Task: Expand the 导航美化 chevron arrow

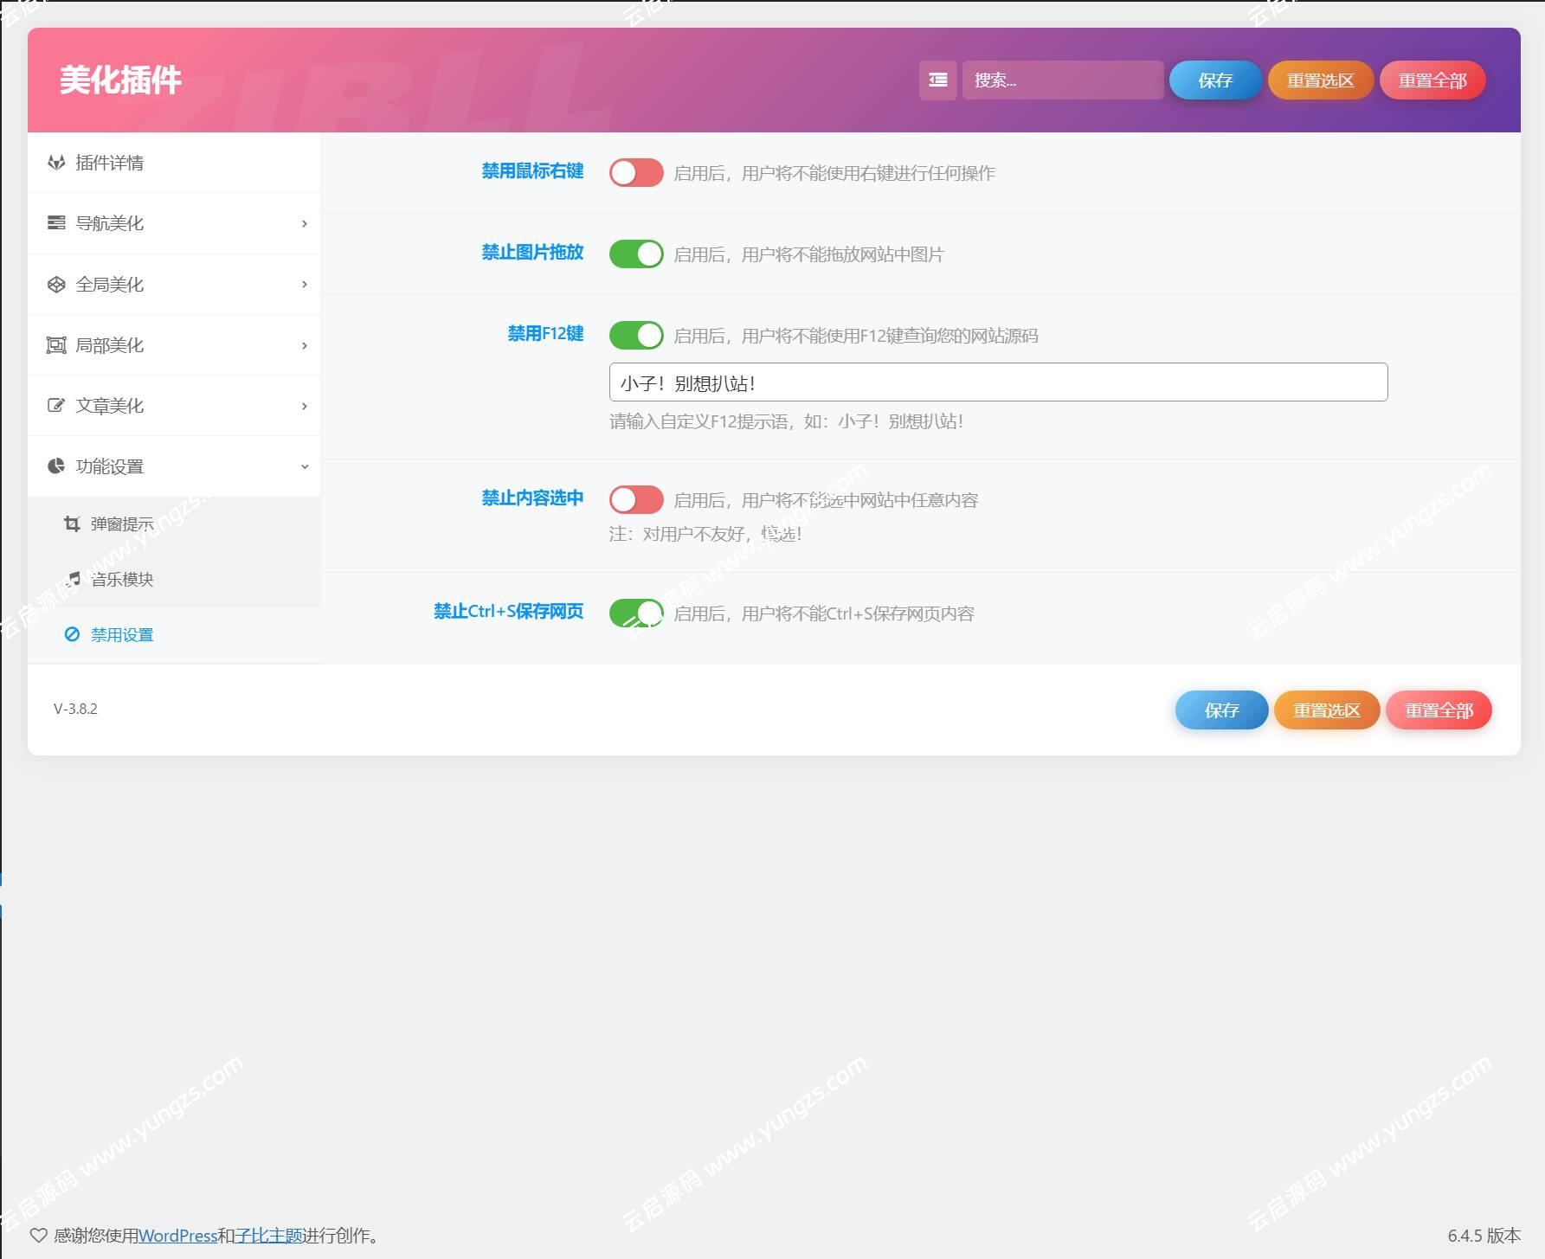Action: tap(304, 224)
